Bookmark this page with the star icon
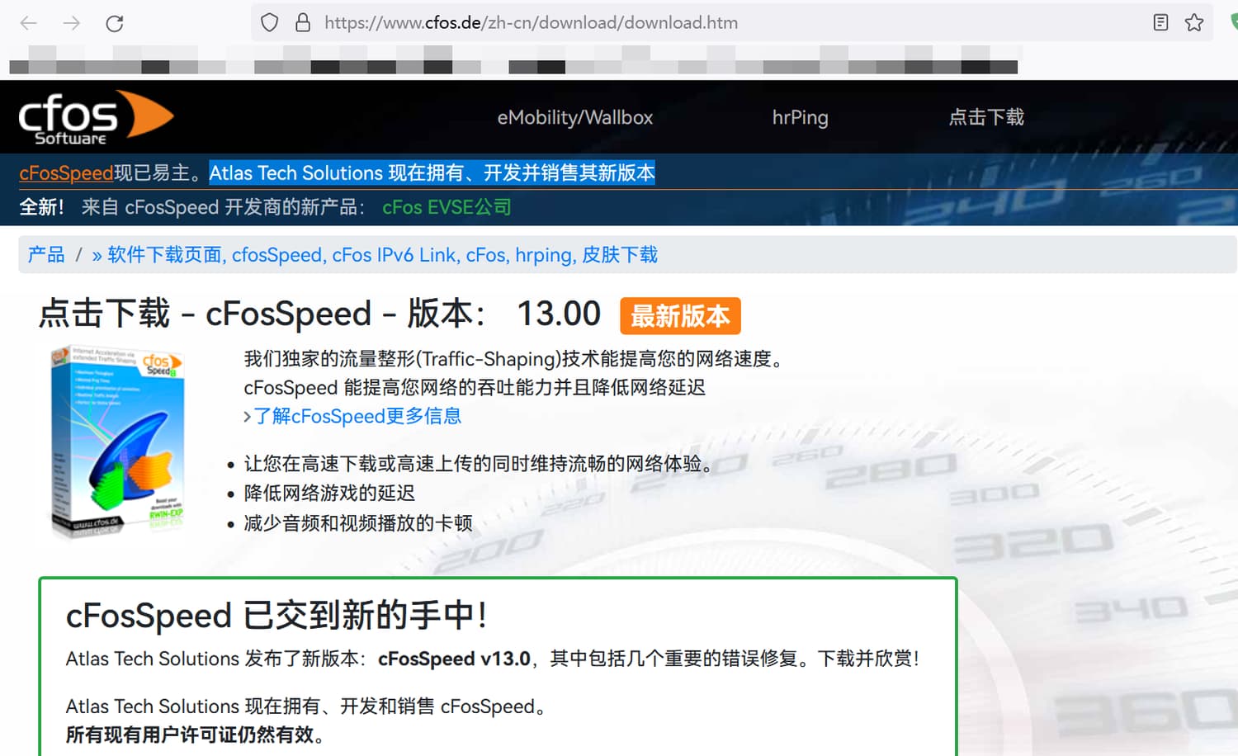Screen dimensions: 1238x756 click(x=1194, y=23)
